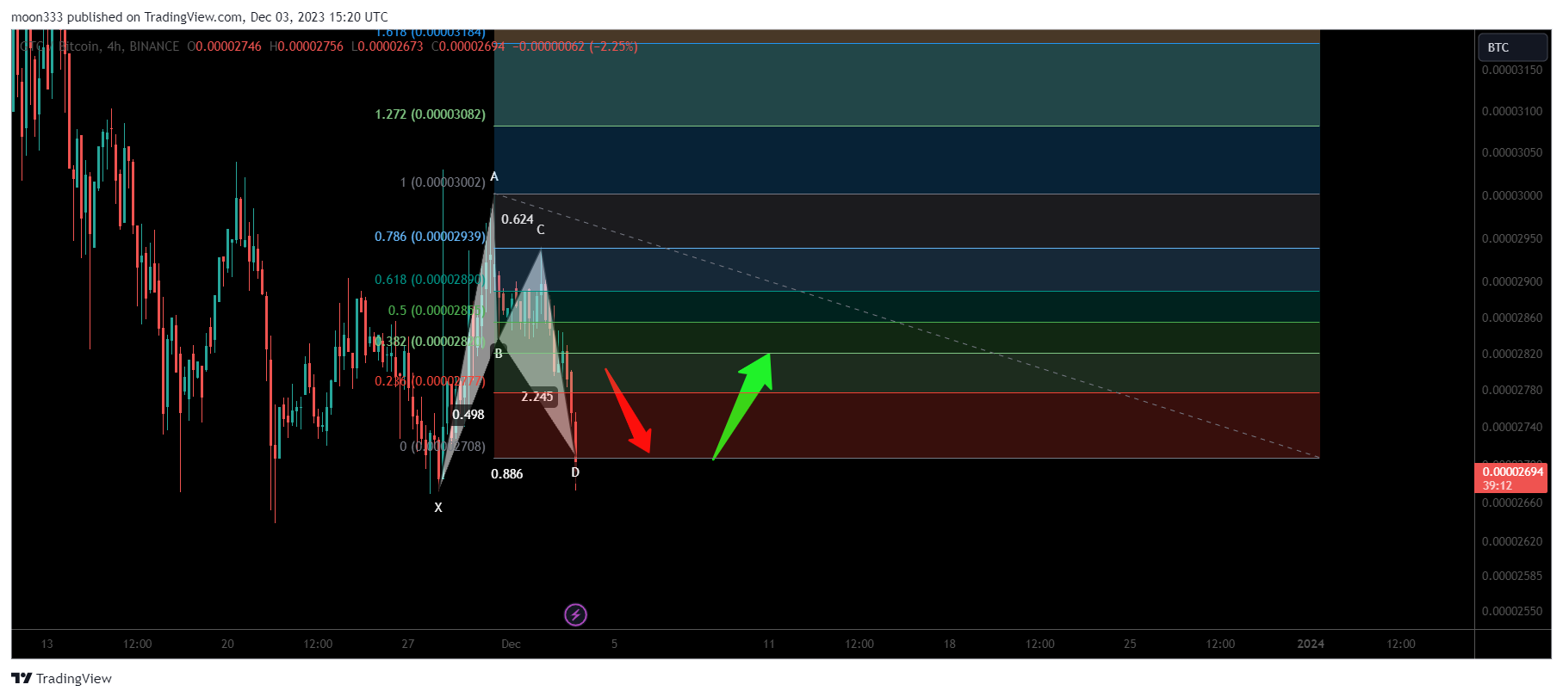Select the 1.272 (0.00003082) Fibonacci label
Image resolution: width=1563 pixels, height=697 pixels.
click(x=430, y=114)
